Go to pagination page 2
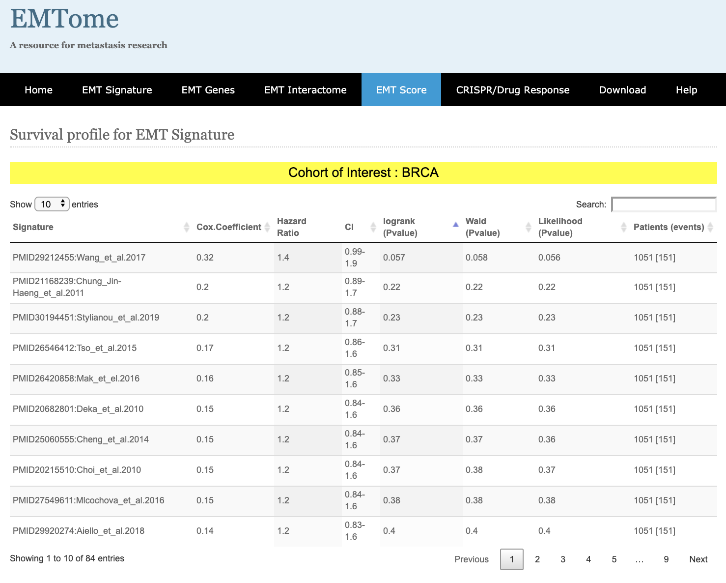 click(x=537, y=559)
